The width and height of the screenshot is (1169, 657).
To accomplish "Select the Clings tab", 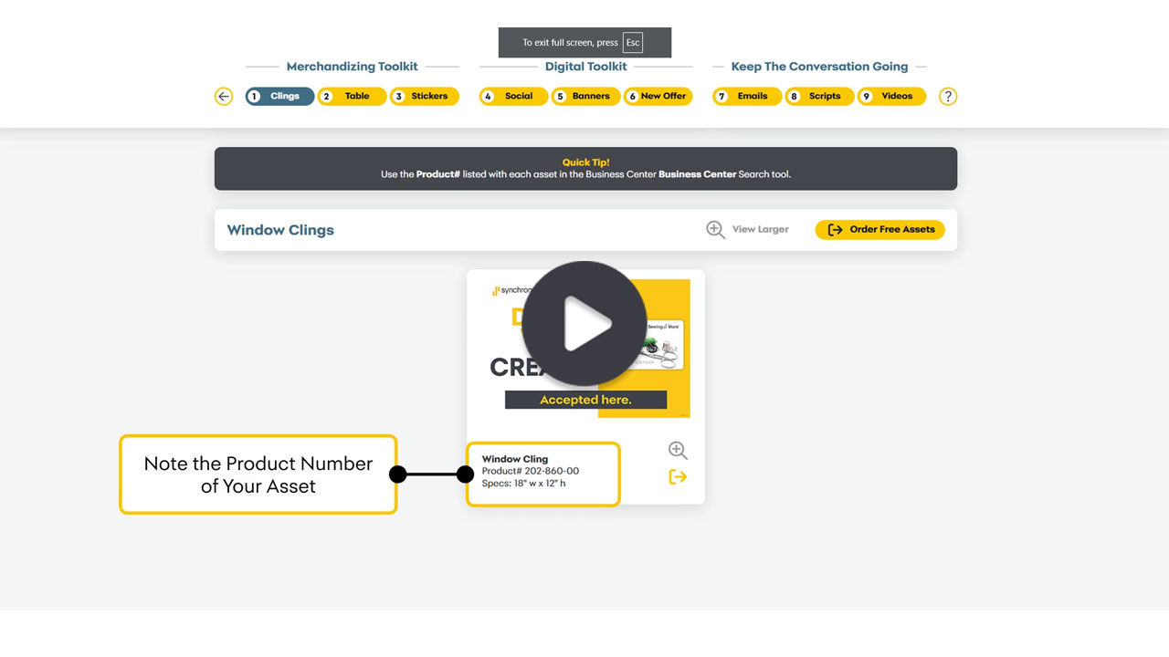I will (x=280, y=97).
